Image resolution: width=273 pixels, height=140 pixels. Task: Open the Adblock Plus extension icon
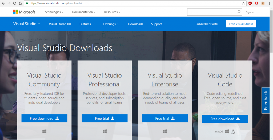(x=250, y=3)
